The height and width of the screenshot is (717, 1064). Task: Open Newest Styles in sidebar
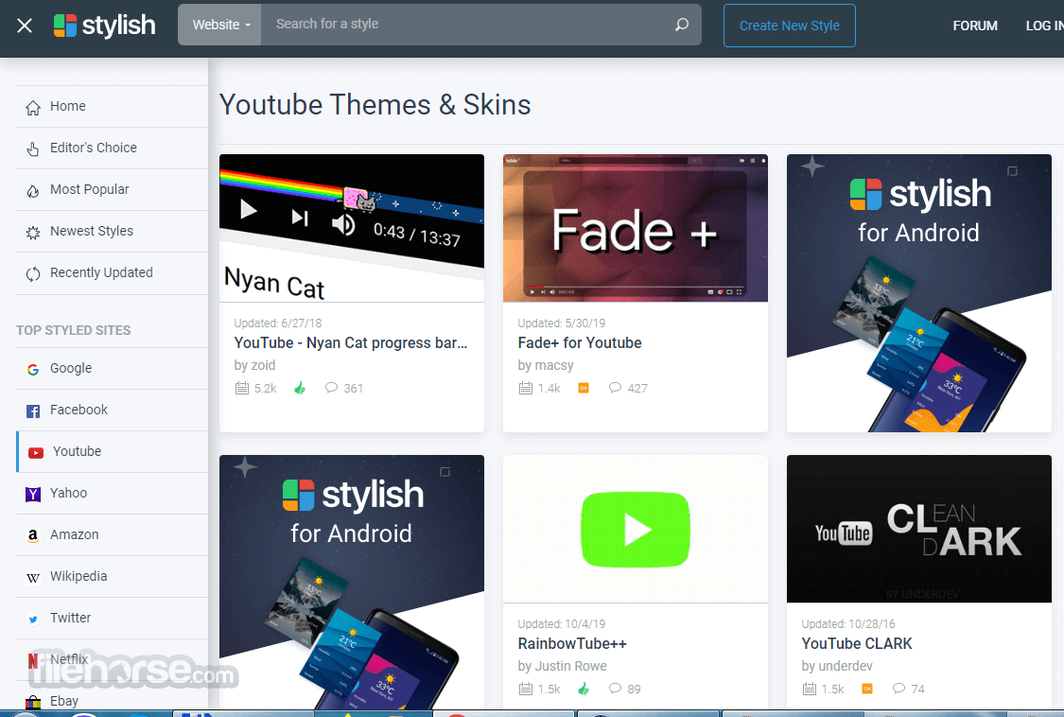[112, 232]
